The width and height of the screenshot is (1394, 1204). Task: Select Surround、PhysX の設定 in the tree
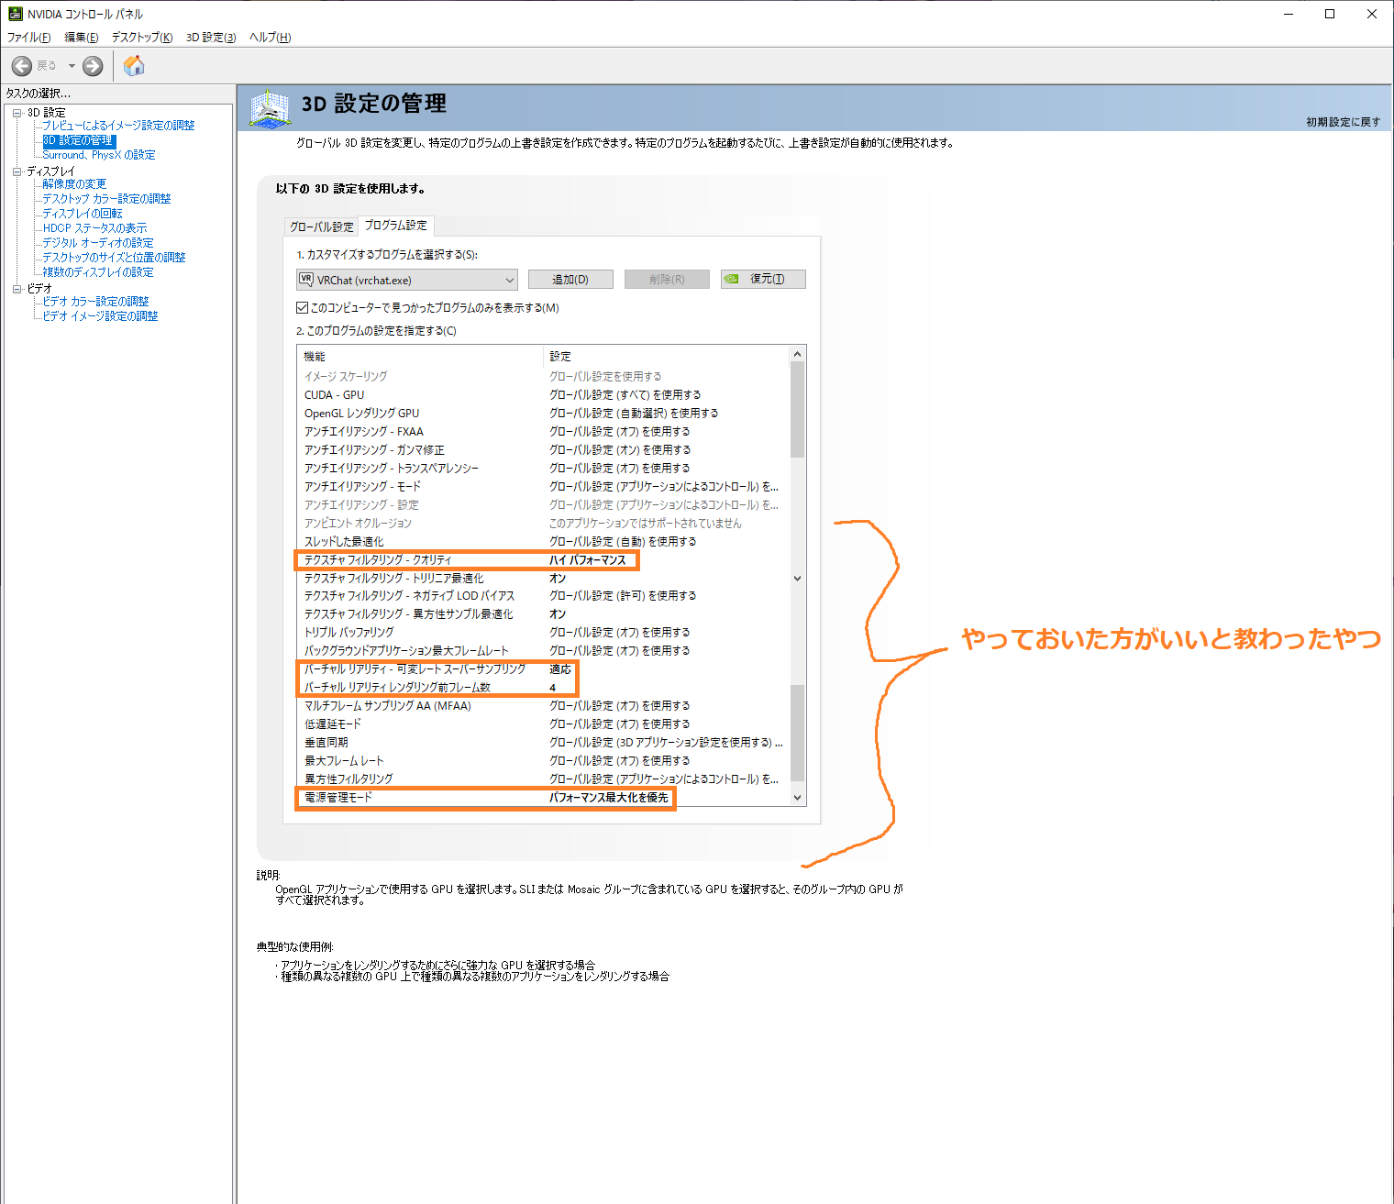tap(99, 155)
